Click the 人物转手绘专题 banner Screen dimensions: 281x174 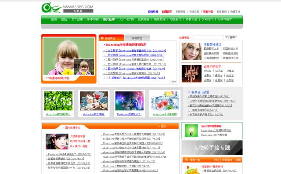tap(212, 148)
